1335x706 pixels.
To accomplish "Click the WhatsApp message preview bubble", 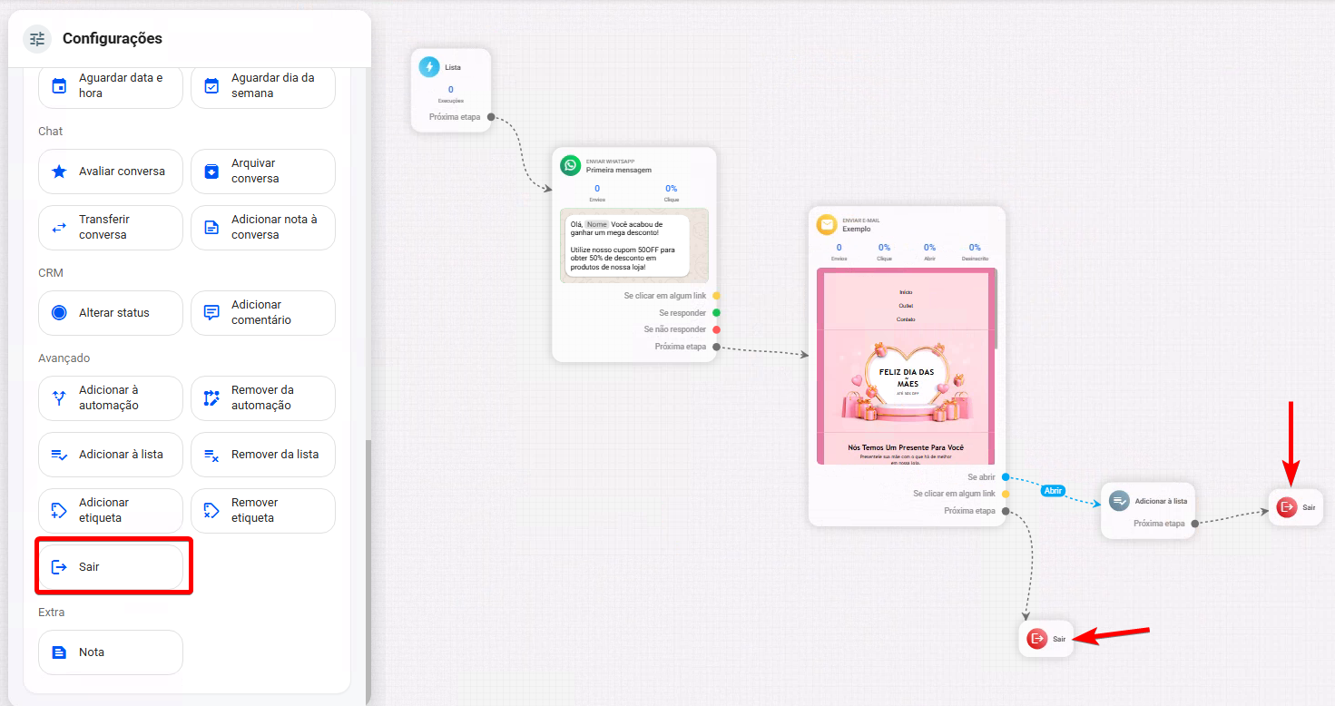I will pyautogui.click(x=625, y=246).
